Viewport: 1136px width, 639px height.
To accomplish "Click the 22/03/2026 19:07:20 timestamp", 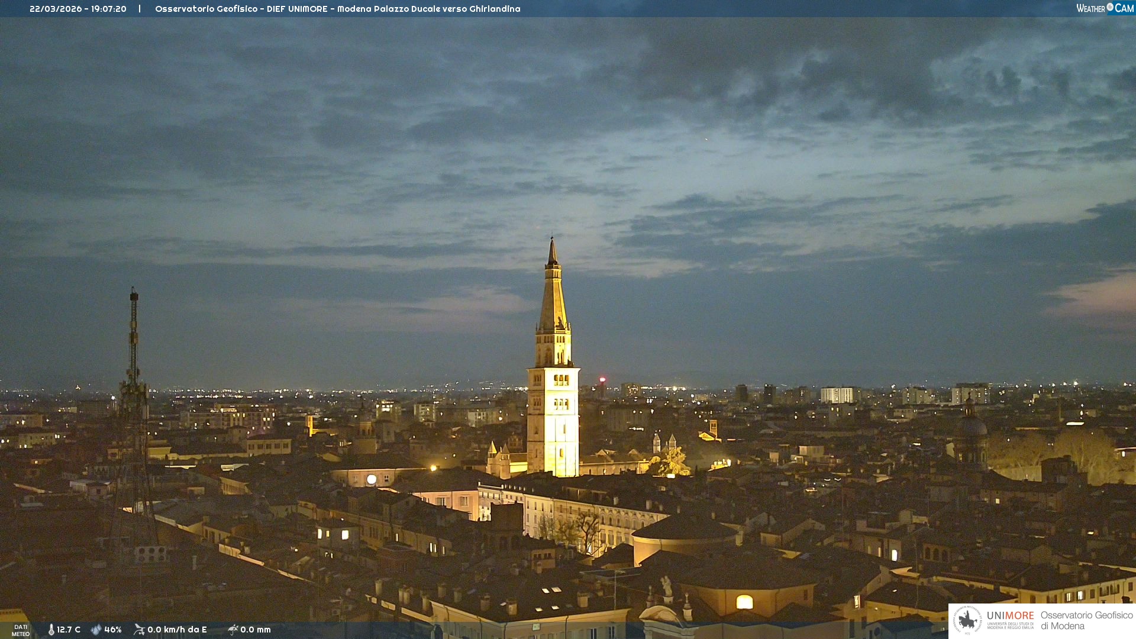I will coord(78,9).
